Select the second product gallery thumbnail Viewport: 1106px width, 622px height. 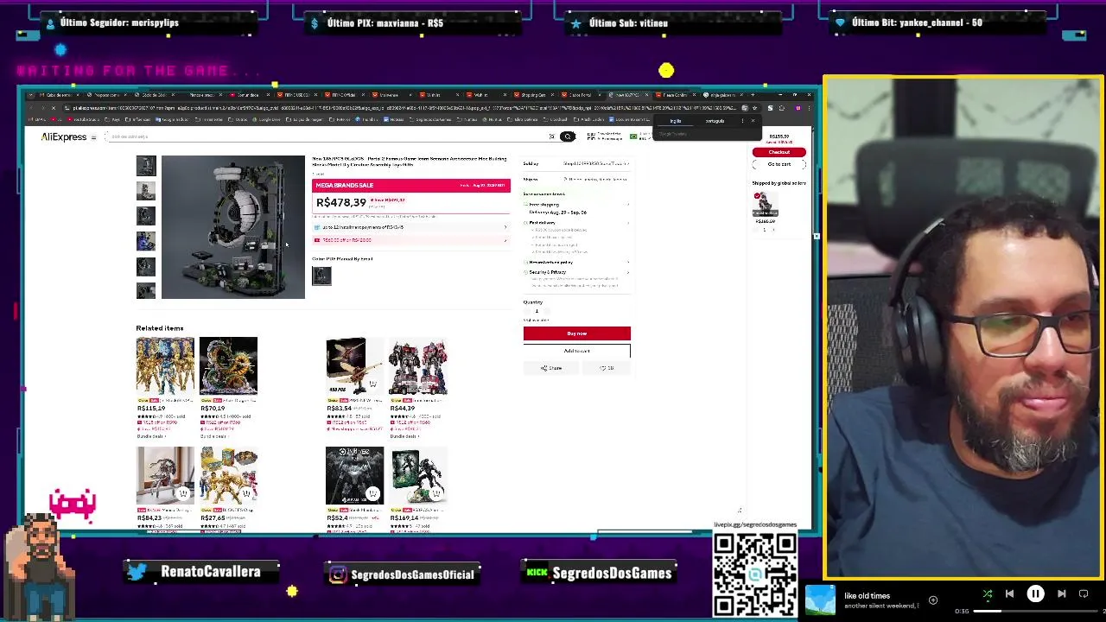146,190
